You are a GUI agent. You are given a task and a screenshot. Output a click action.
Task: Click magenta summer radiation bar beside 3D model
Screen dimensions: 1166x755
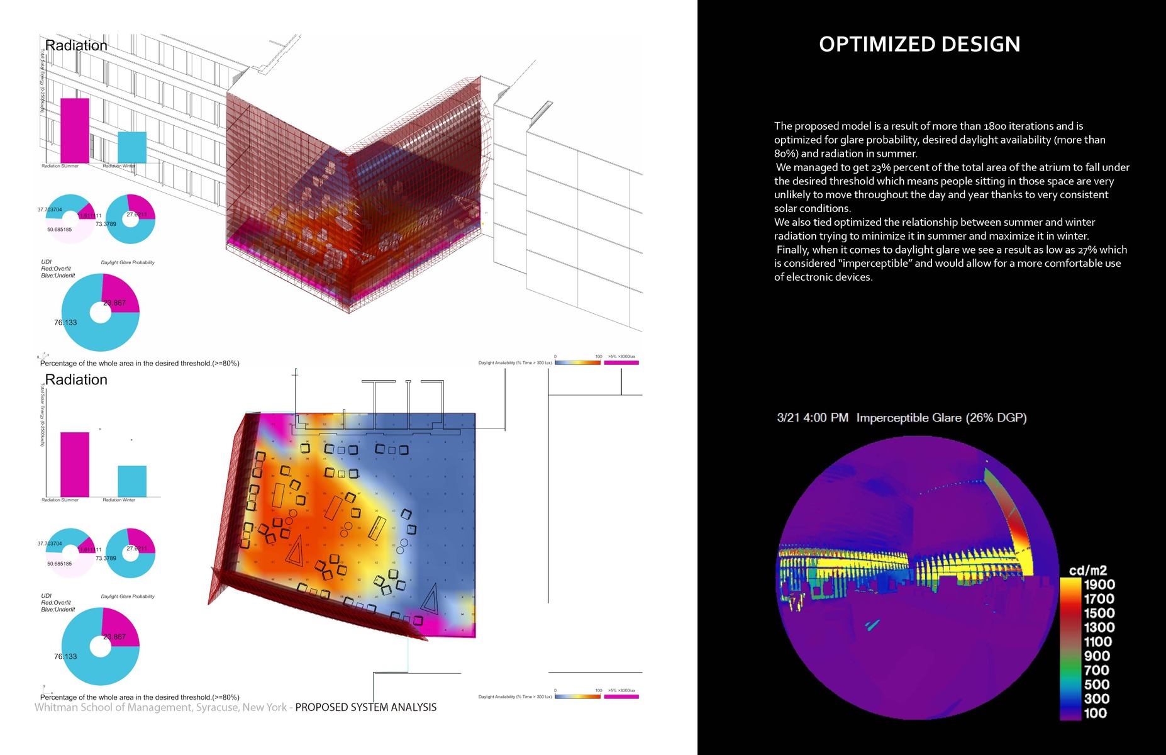coord(74,130)
